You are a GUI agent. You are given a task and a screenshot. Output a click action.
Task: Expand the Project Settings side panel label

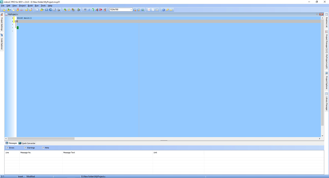point(2,24)
